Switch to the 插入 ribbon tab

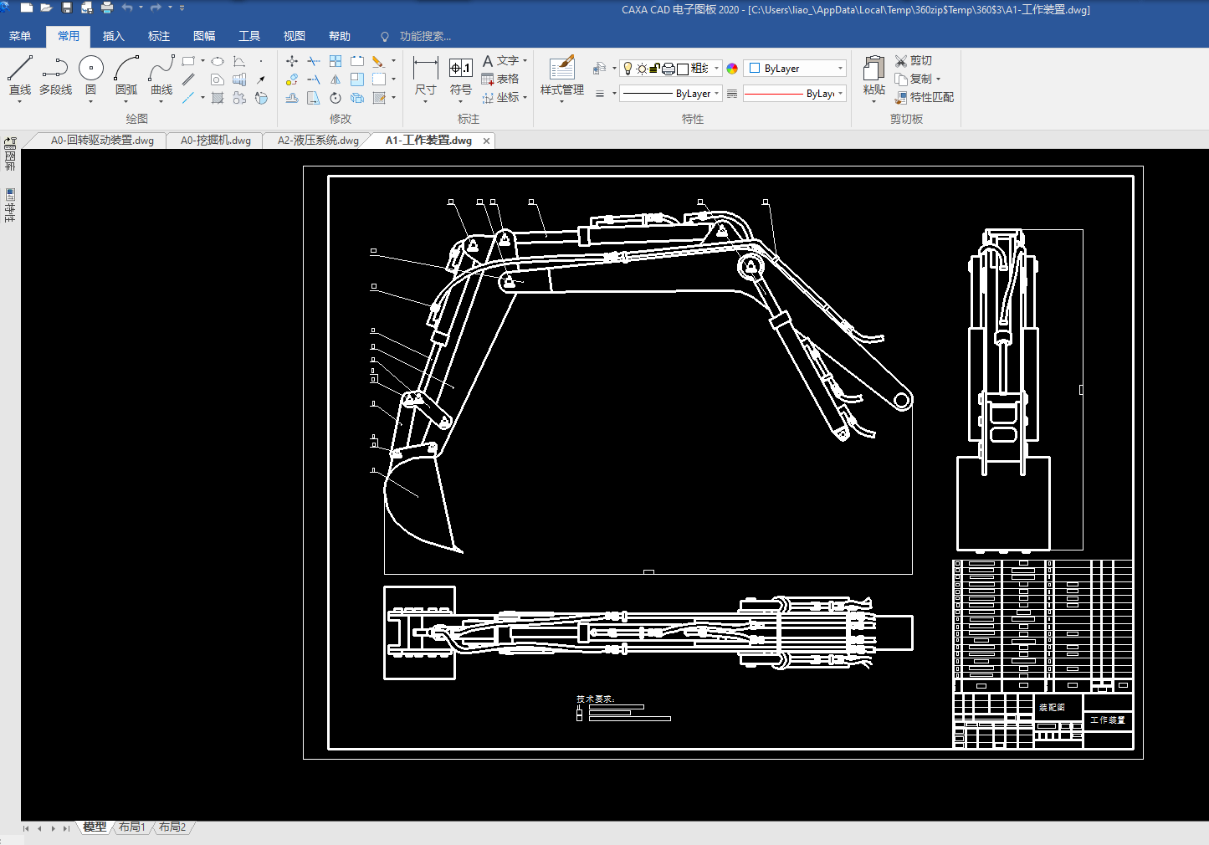coord(113,36)
